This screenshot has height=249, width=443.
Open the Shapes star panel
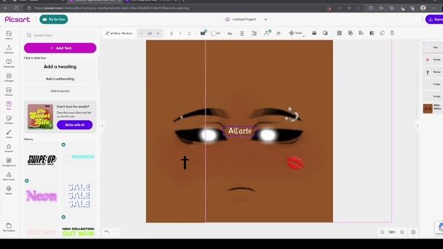(x=9, y=148)
